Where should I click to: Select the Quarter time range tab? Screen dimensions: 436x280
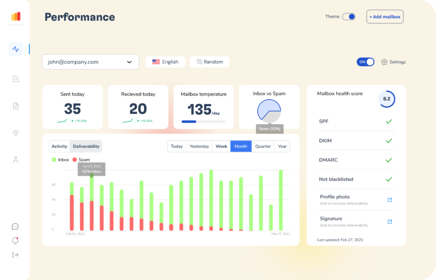coord(263,146)
